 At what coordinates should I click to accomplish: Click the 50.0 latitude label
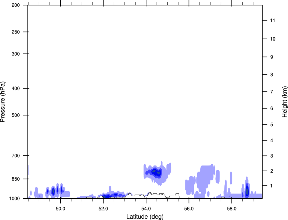tap(60, 209)
